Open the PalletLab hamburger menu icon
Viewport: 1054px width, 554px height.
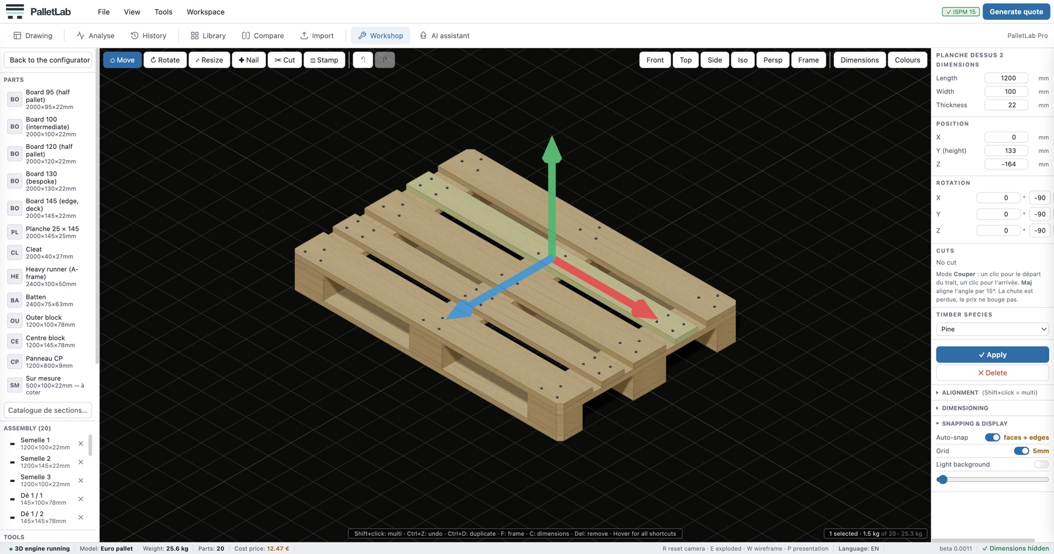[x=15, y=12]
